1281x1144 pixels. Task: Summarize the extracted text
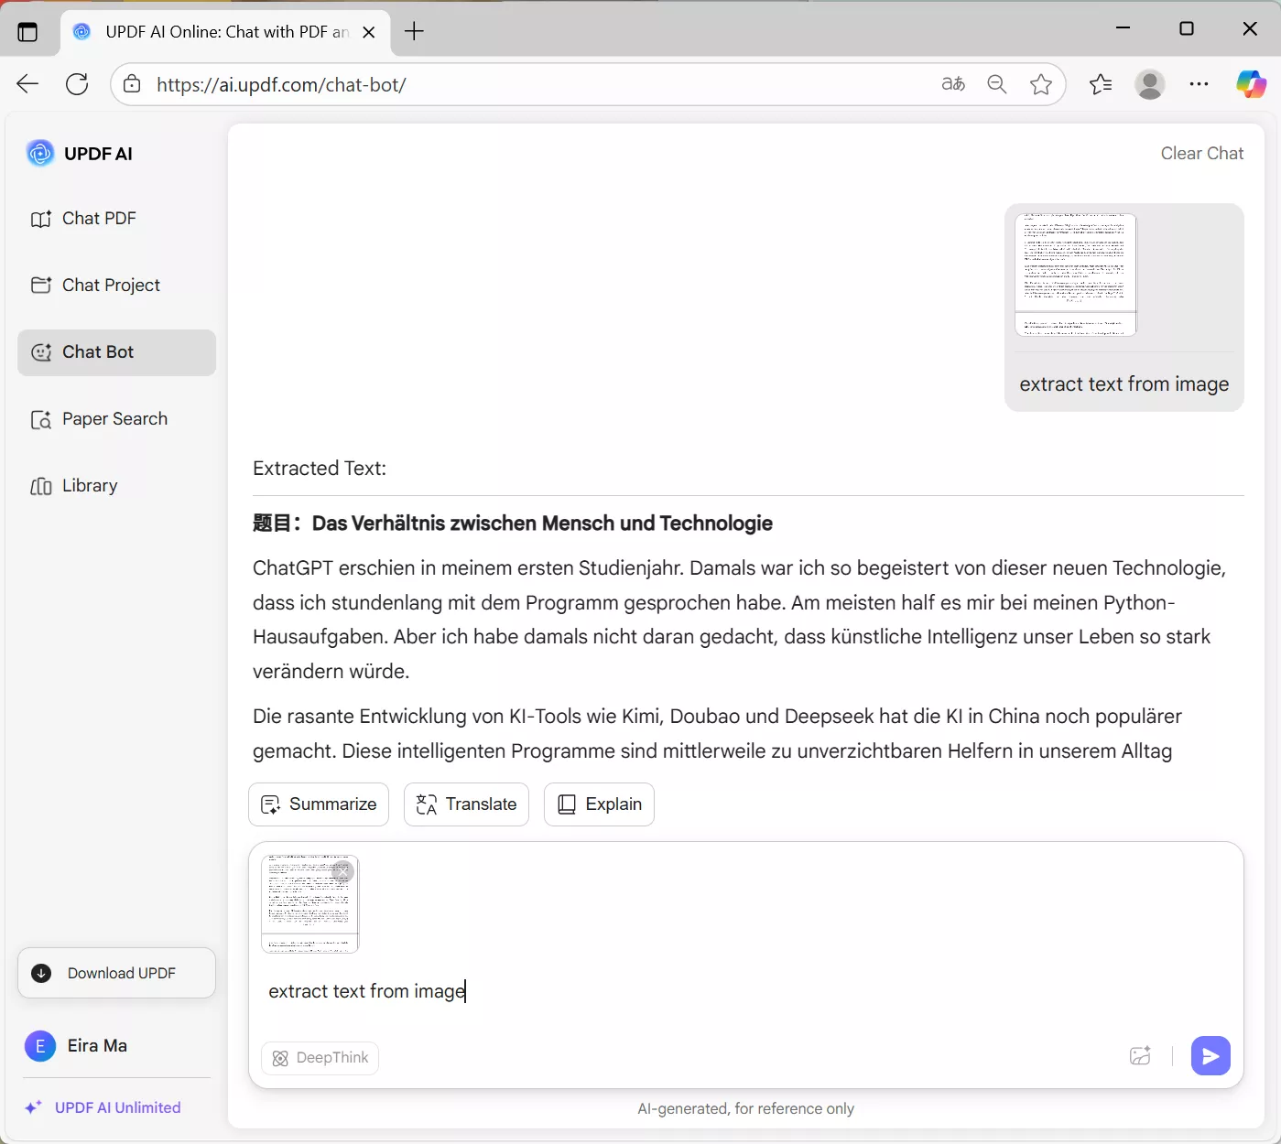tap(318, 804)
